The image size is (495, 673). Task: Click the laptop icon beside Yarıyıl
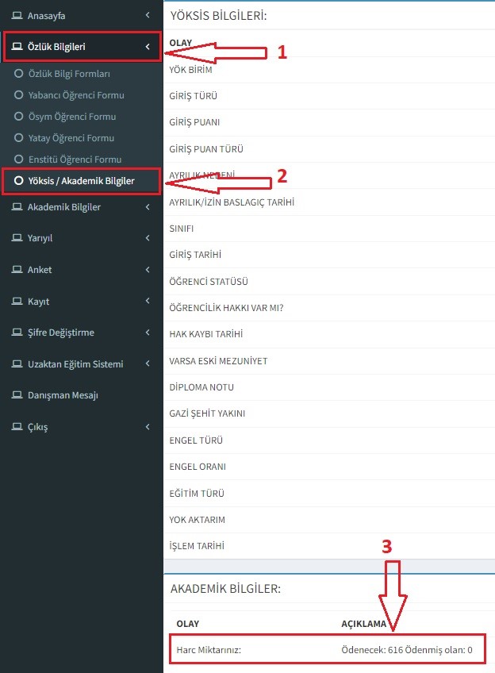pyautogui.click(x=17, y=238)
